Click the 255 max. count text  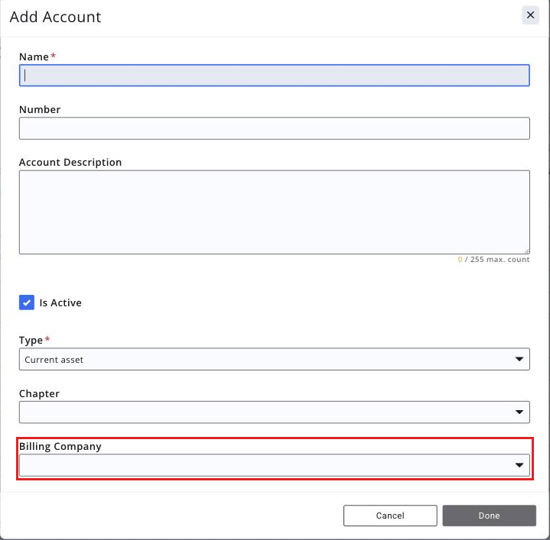pos(500,260)
